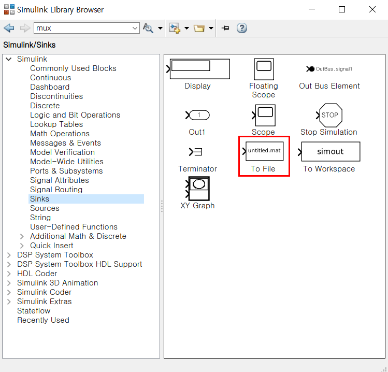
Task: Open Ports & Subsystems library
Action: 66,171
